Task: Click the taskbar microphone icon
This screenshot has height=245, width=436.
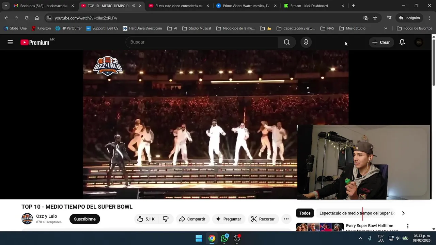Action: click(x=370, y=238)
